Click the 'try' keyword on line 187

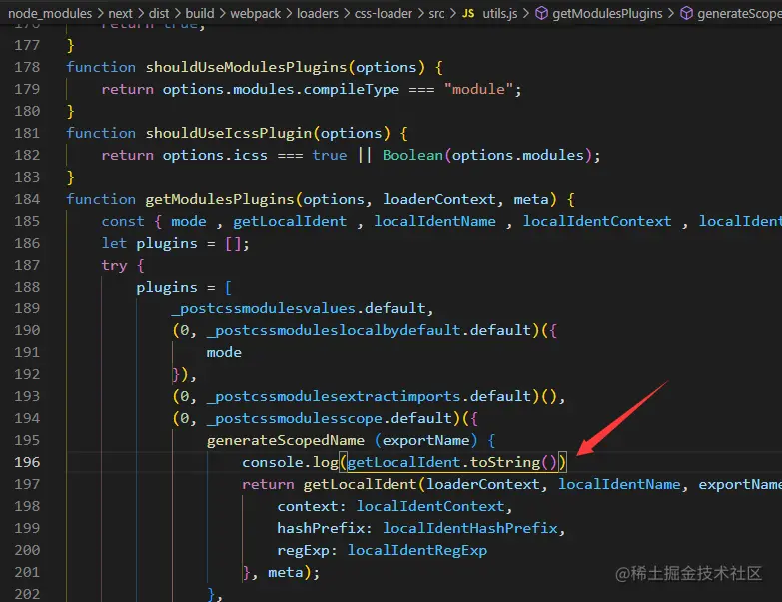[114, 266]
